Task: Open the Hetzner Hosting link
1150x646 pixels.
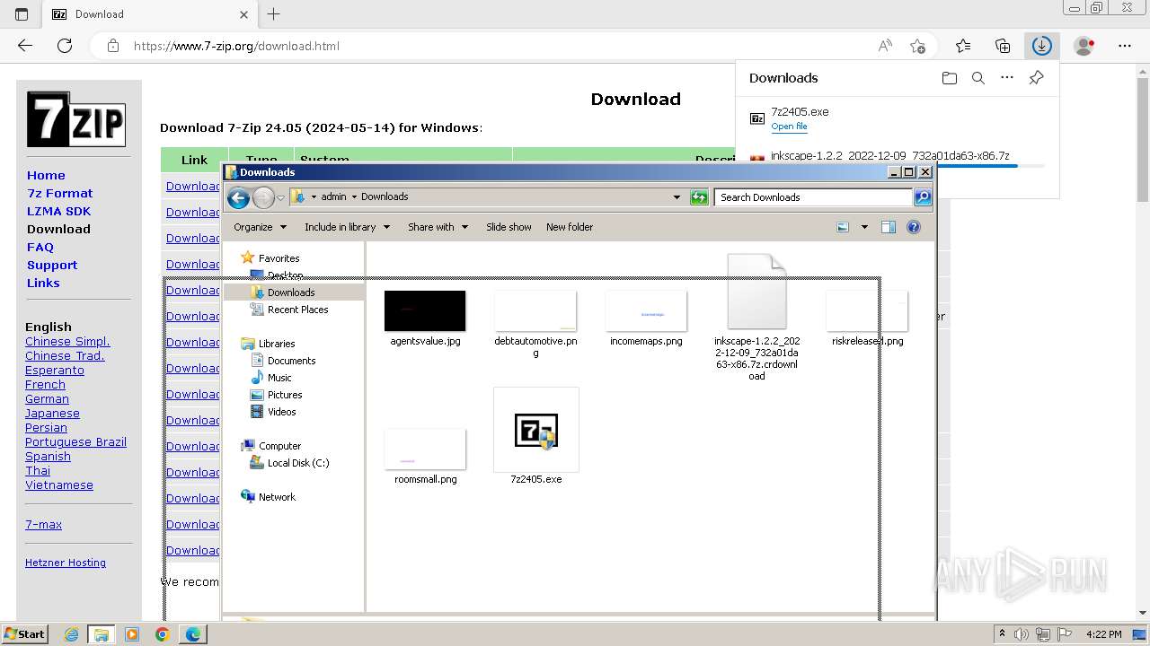Action: pyautogui.click(x=66, y=563)
